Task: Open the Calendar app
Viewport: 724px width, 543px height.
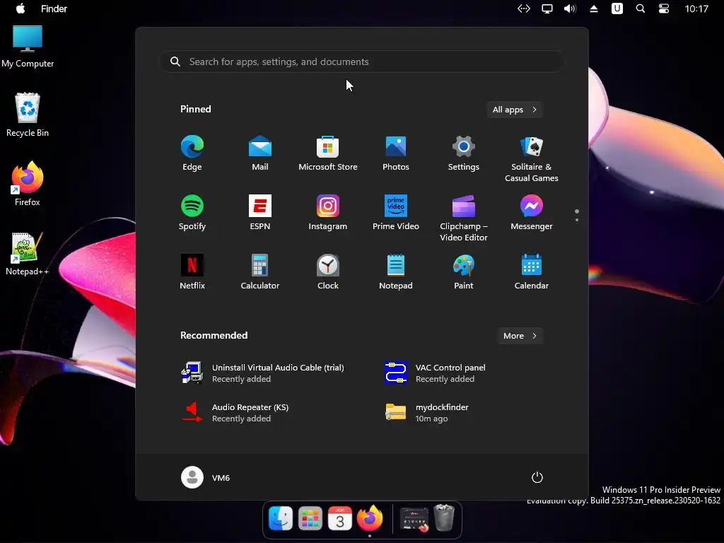Action: pyautogui.click(x=532, y=272)
